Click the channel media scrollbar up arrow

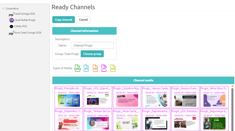(232, 86)
